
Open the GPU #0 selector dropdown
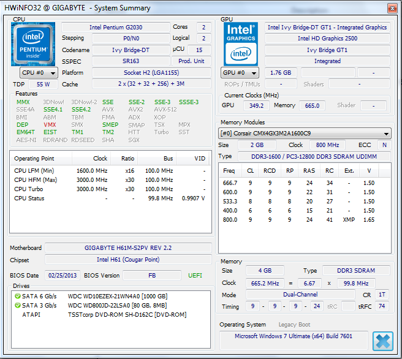tap(240, 73)
